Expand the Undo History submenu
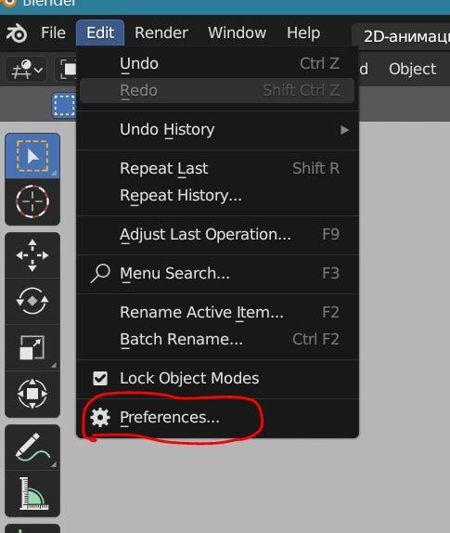Screen dimensions: 450x533 [218, 129]
